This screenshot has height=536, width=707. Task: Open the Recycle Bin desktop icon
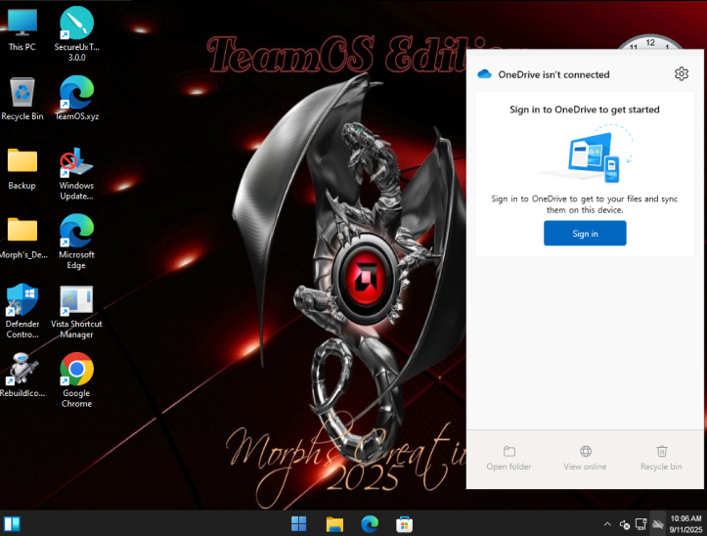click(22, 99)
